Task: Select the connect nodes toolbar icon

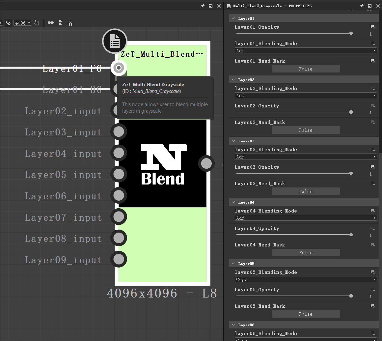Action: click(x=51, y=23)
